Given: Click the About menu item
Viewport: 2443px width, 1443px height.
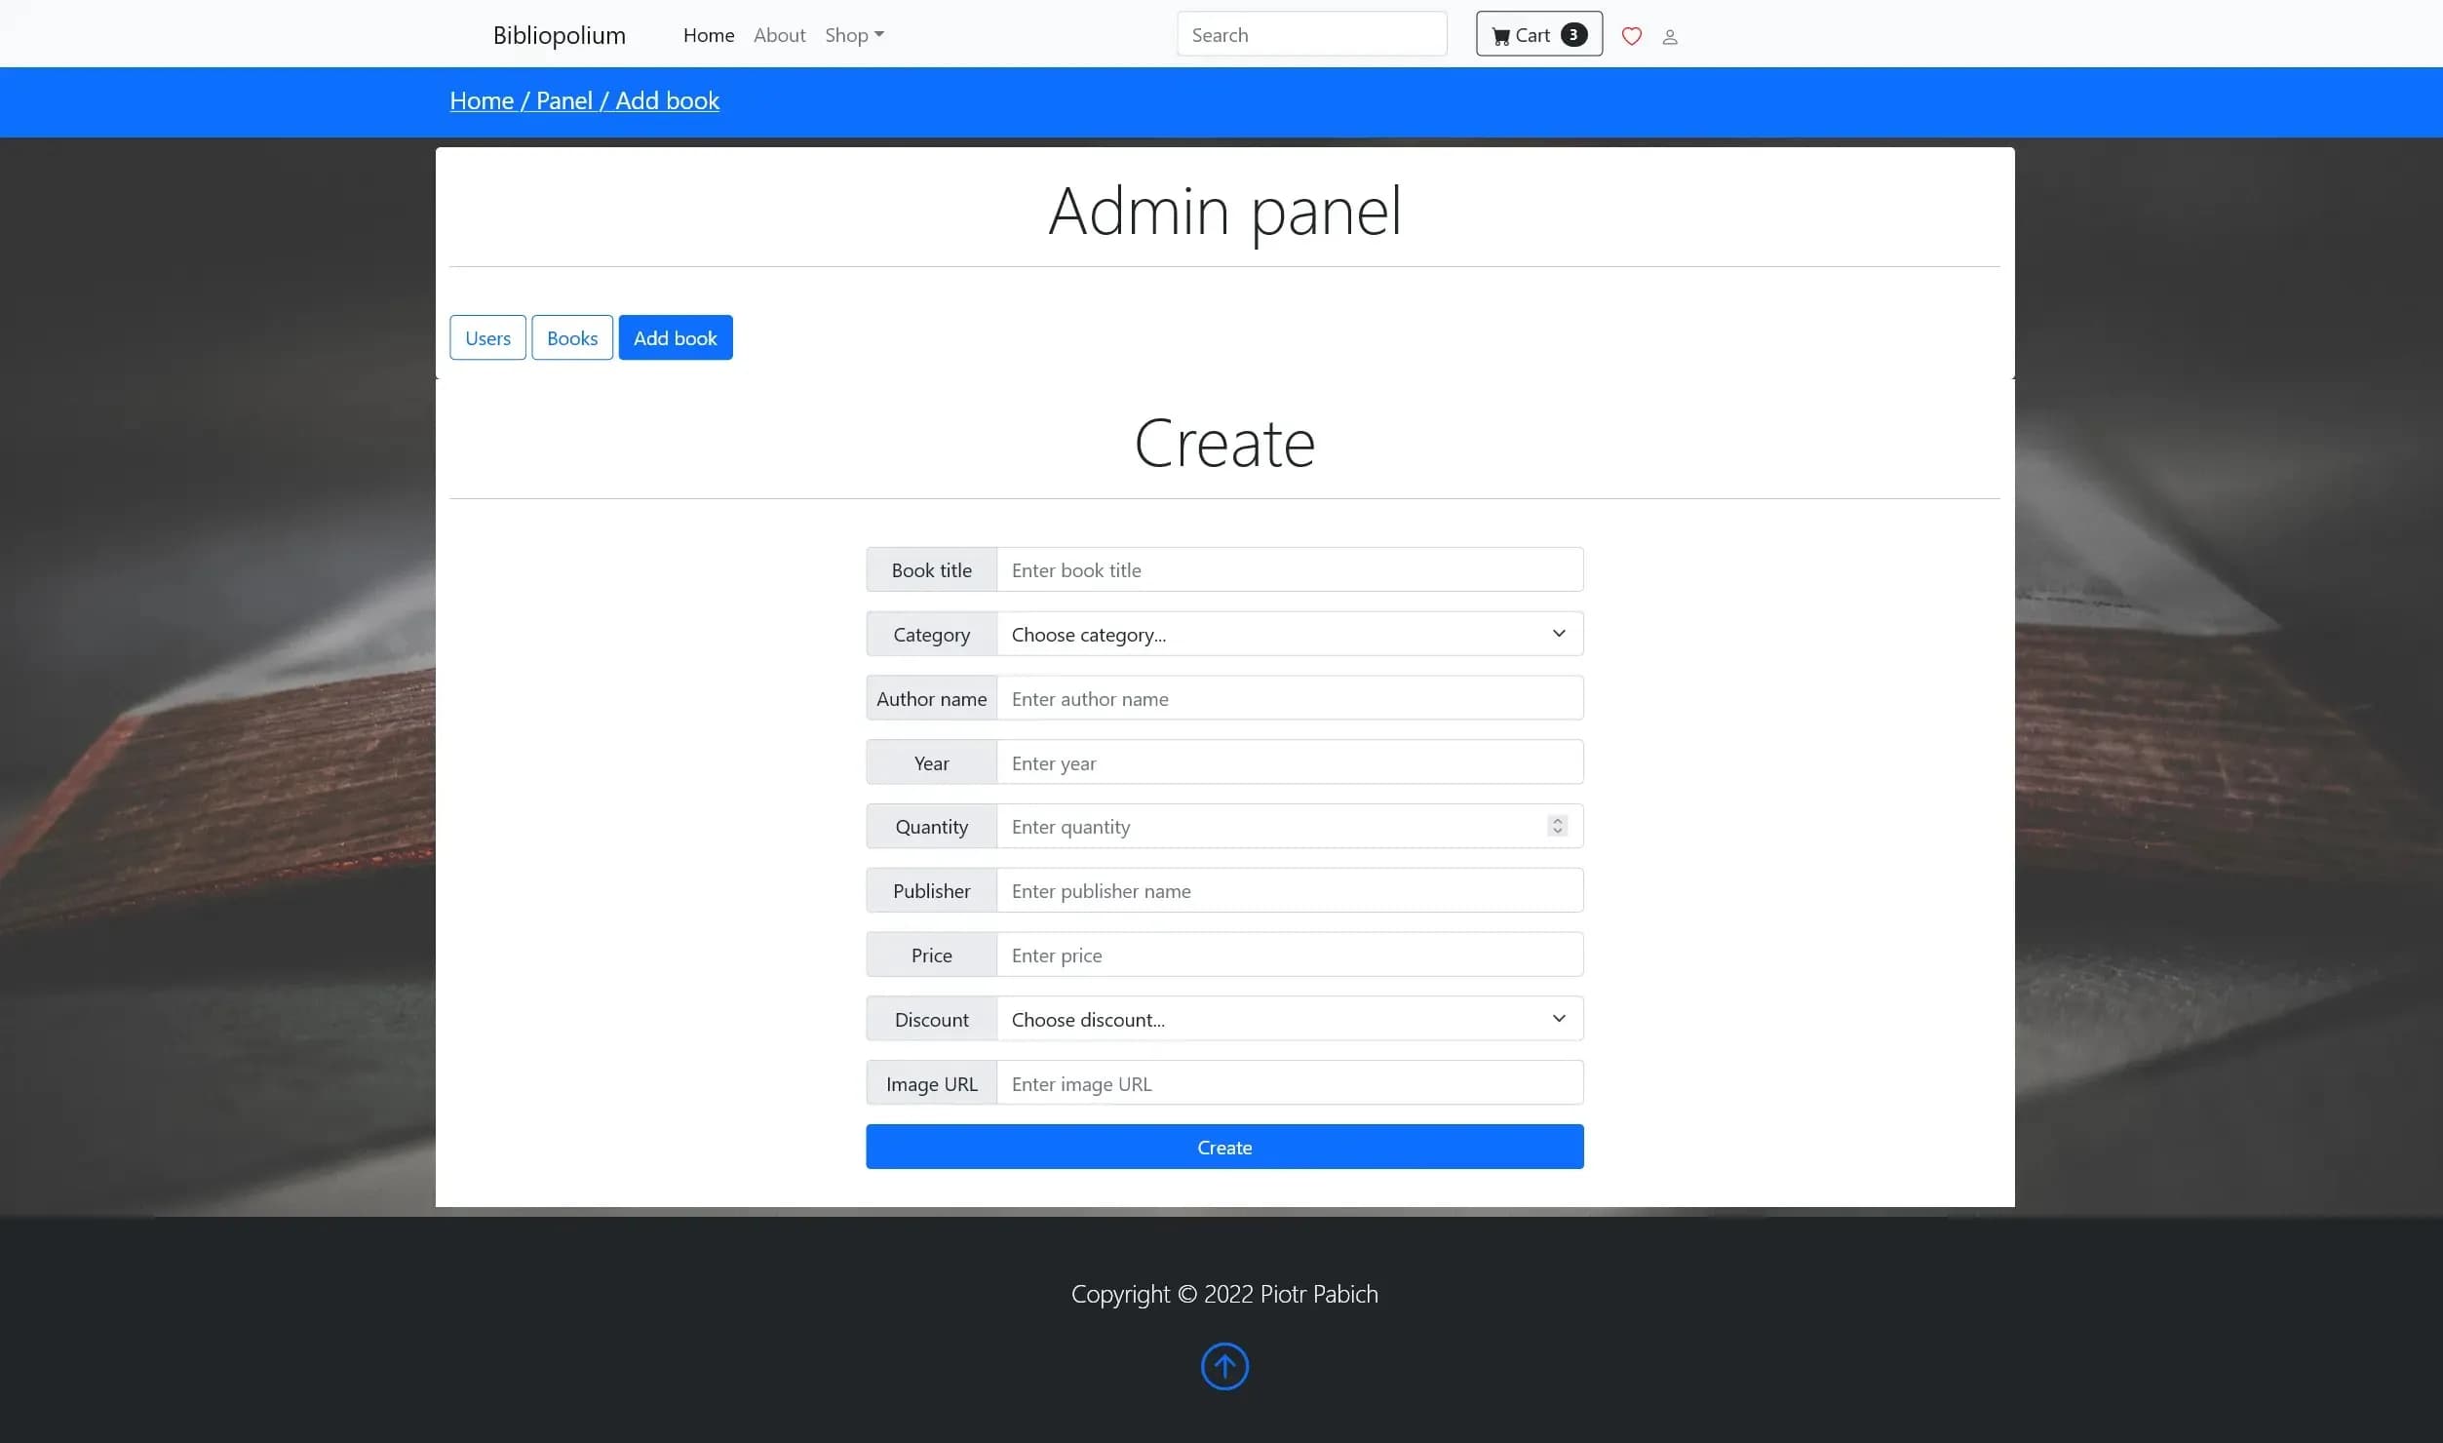Looking at the screenshot, I should click(780, 34).
